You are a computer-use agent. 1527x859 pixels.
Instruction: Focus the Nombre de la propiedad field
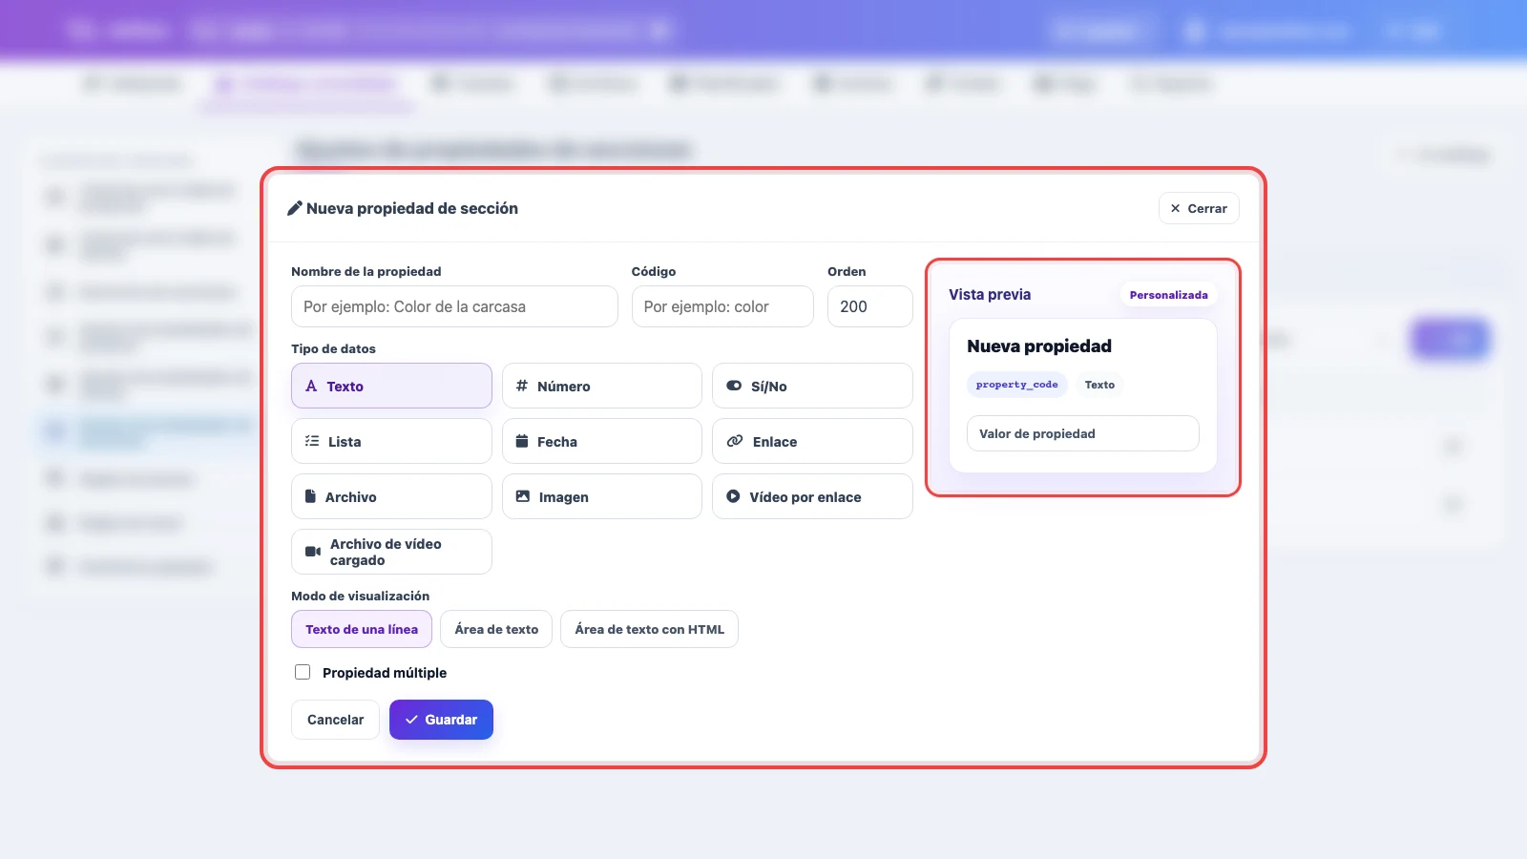[x=454, y=306]
